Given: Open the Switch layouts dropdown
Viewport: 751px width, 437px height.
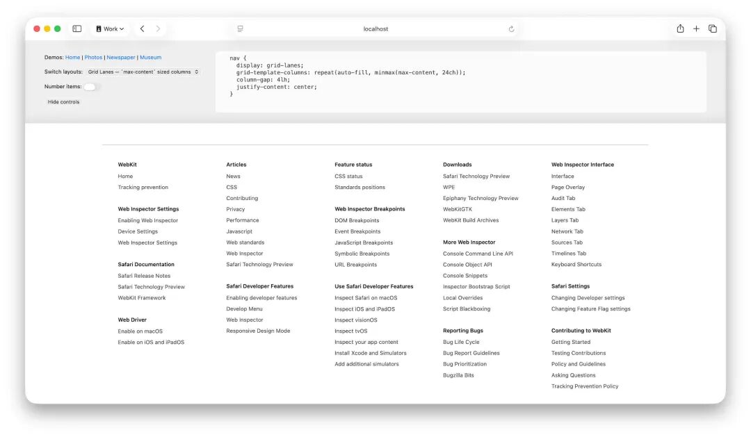Looking at the screenshot, I should pyautogui.click(x=143, y=72).
